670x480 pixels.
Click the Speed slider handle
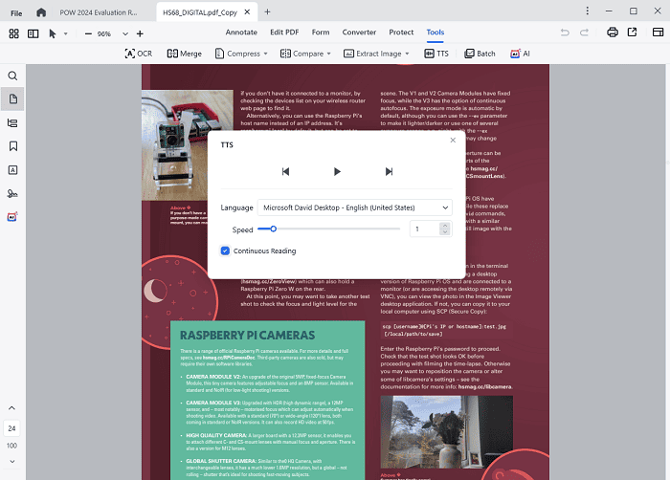273,229
